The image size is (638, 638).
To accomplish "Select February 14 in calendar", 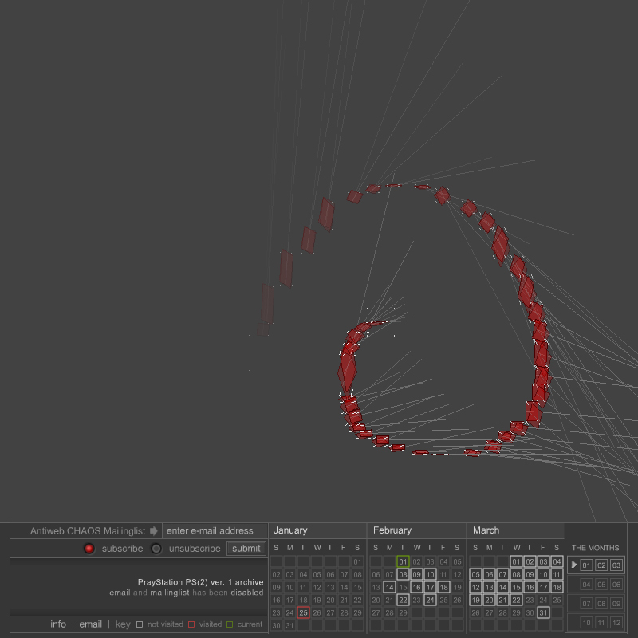I will [389, 587].
